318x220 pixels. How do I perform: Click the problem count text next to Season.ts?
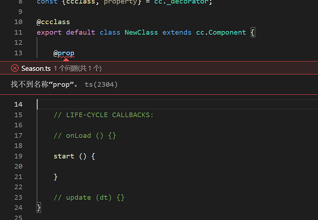click(77, 68)
